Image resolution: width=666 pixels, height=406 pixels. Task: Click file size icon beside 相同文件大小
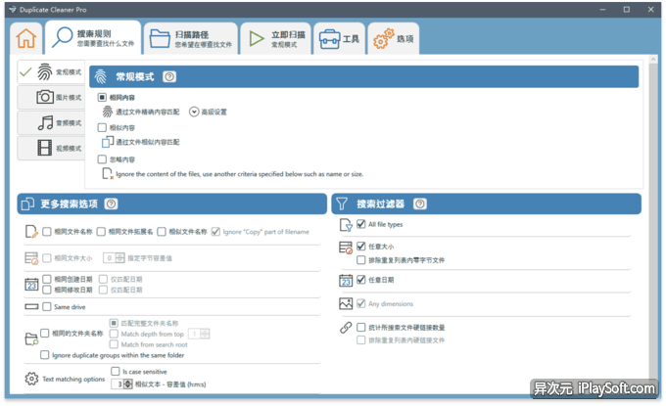pos(31,258)
